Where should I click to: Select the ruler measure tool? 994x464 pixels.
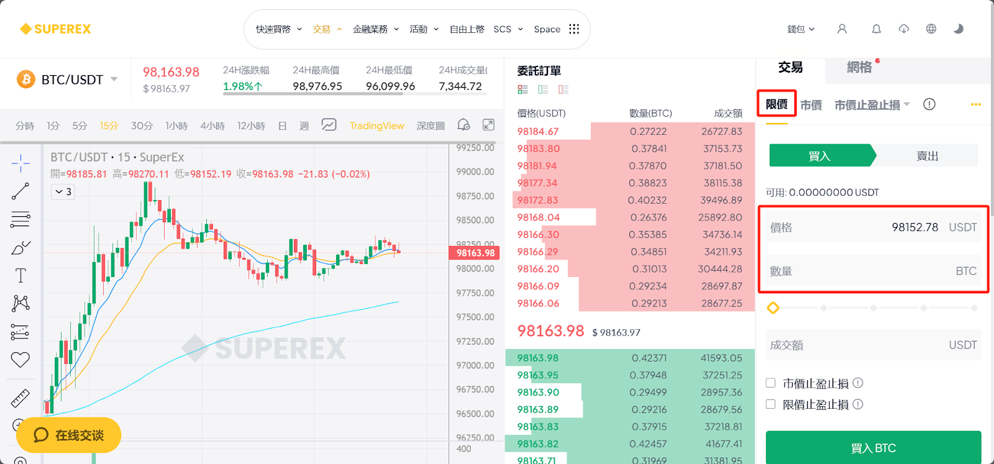click(21, 398)
